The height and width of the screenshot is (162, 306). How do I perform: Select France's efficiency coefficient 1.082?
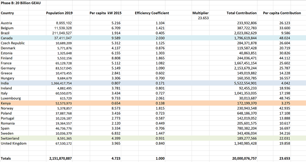160,63
